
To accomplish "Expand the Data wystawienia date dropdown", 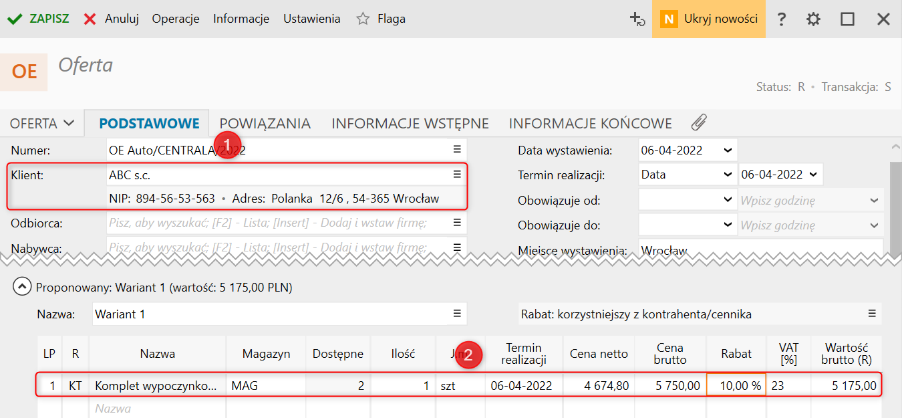I will click(x=728, y=150).
